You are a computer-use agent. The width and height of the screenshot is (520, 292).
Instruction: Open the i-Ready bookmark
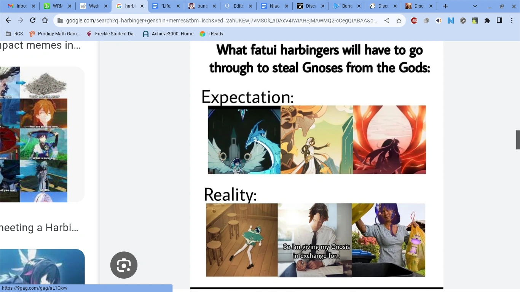[x=211, y=33]
